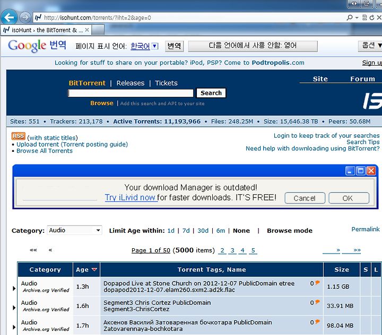Minimize the fake download manager dialog
The width and height of the screenshot is (382, 335).
350,171
